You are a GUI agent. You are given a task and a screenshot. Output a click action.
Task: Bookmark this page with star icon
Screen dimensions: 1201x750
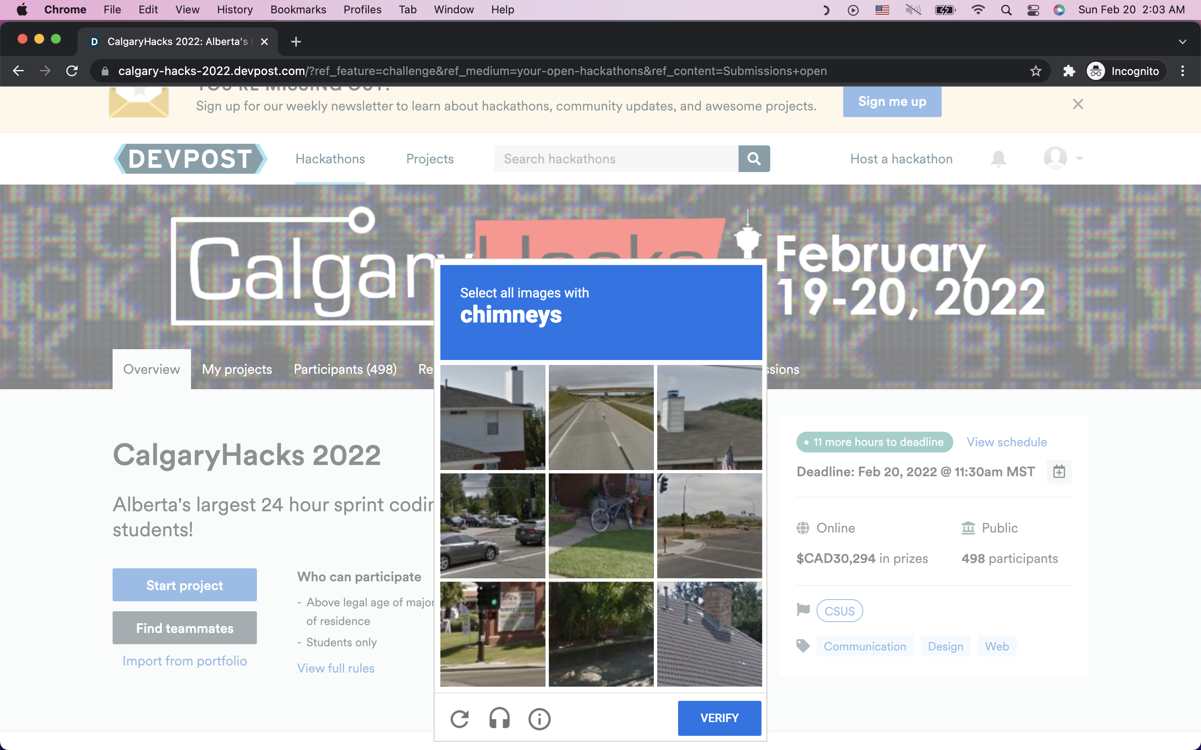(x=1035, y=71)
